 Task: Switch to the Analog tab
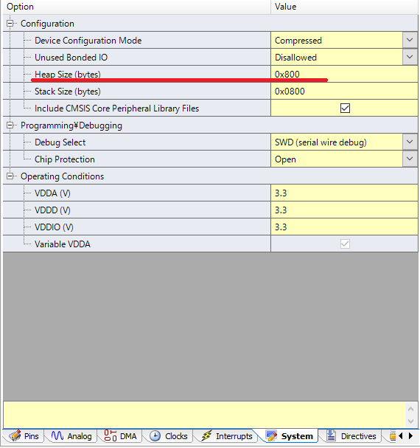coord(71,436)
